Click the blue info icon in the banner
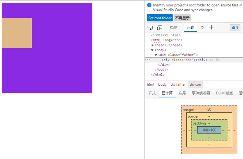 click(x=149, y=5)
